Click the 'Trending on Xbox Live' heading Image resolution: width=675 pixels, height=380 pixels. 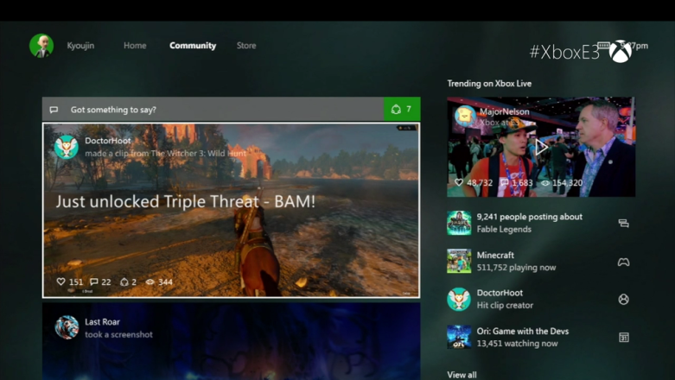[x=489, y=84]
